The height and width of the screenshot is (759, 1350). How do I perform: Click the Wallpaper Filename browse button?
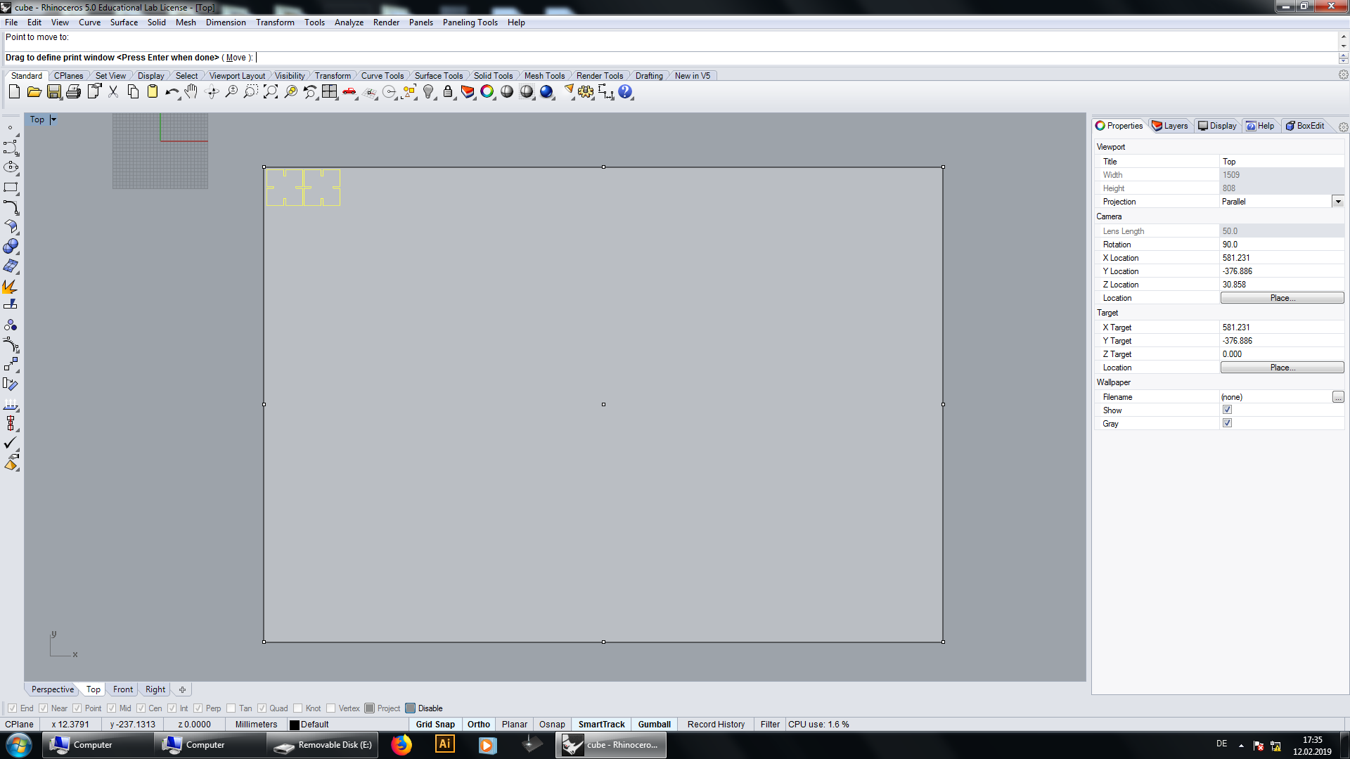pyautogui.click(x=1338, y=397)
